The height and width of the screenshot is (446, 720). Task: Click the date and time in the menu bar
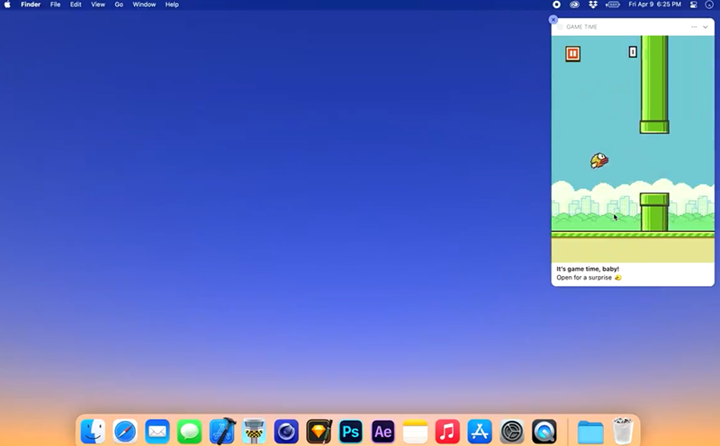point(655,4)
